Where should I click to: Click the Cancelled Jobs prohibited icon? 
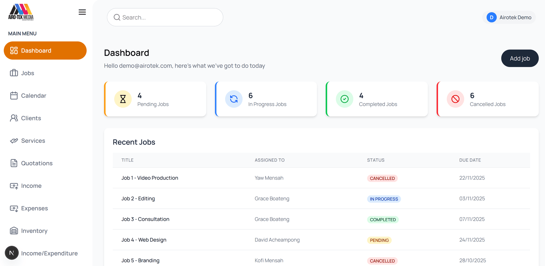(x=455, y=99)
